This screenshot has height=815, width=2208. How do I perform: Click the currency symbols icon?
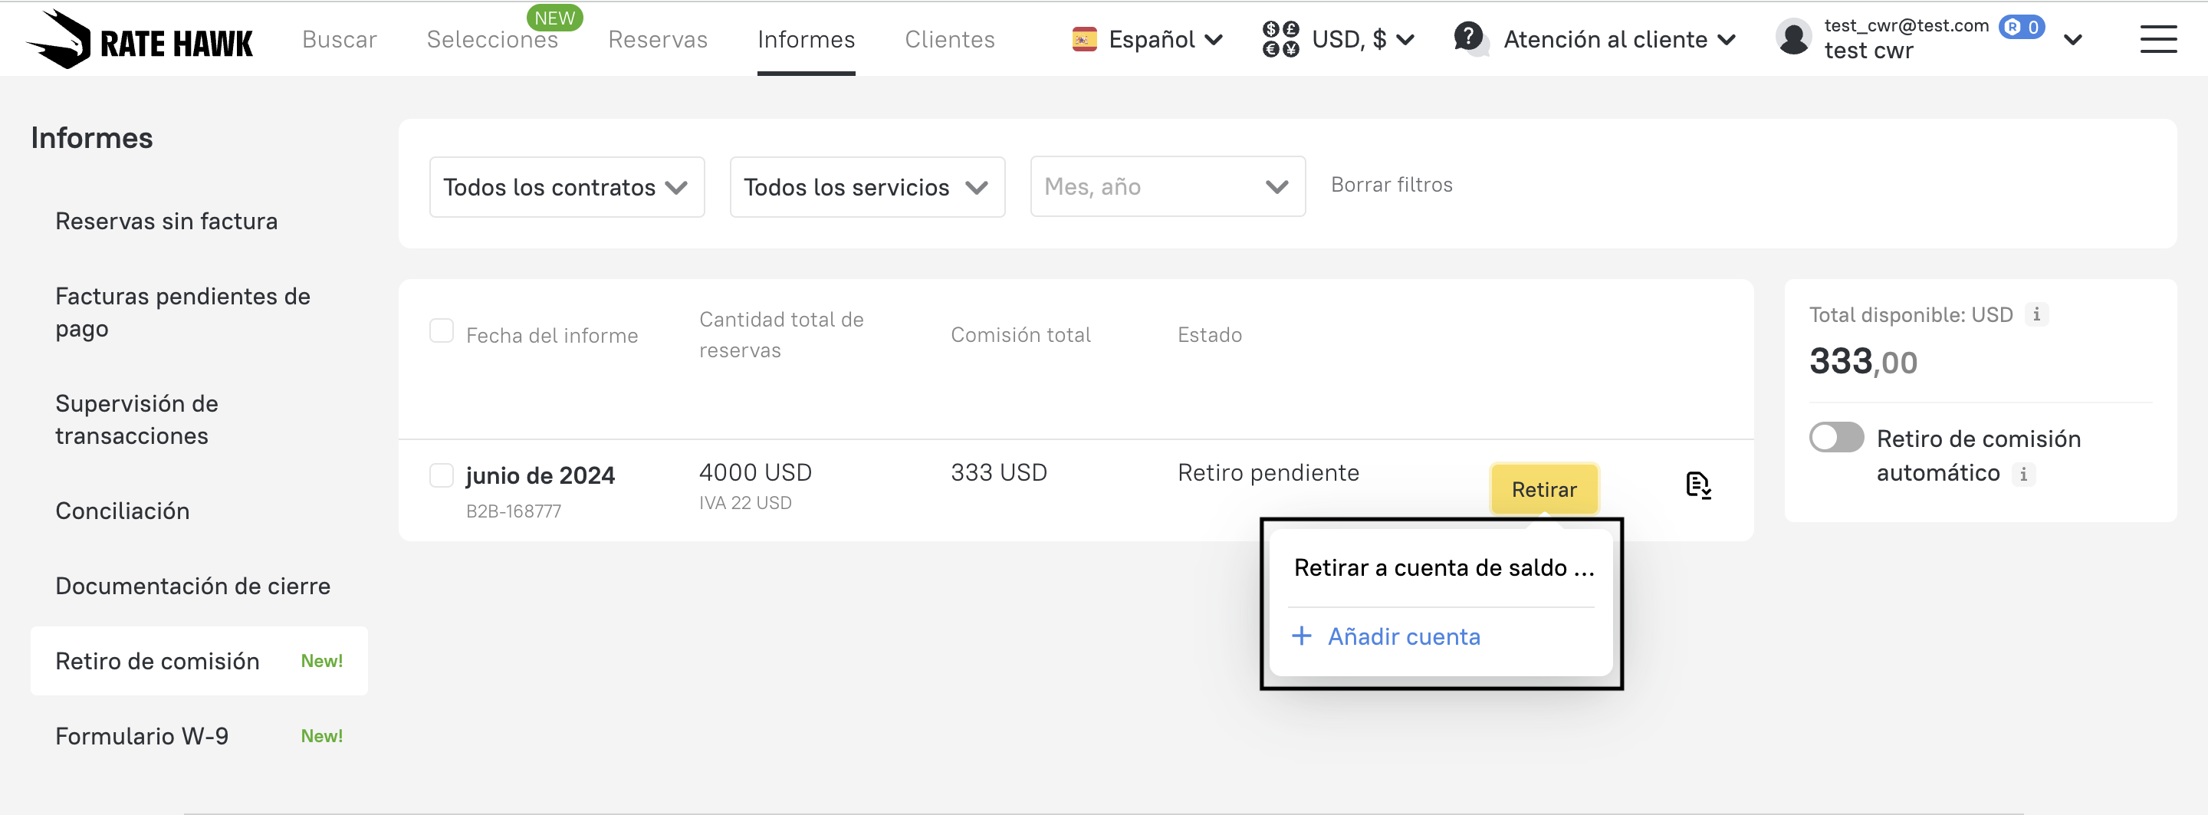coord(1280,39)
